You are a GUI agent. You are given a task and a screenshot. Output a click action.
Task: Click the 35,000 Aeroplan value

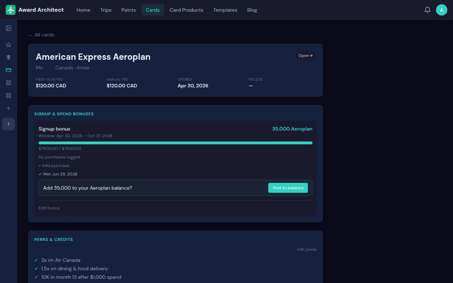[292, 129]
